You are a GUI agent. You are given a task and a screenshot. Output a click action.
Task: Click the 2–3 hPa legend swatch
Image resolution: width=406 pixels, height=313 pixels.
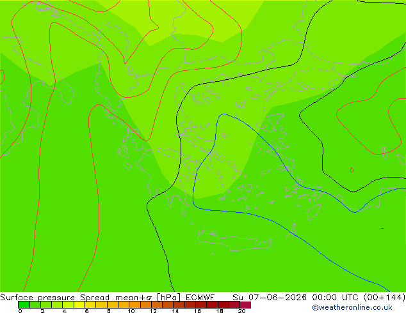[x=46, y=305]
